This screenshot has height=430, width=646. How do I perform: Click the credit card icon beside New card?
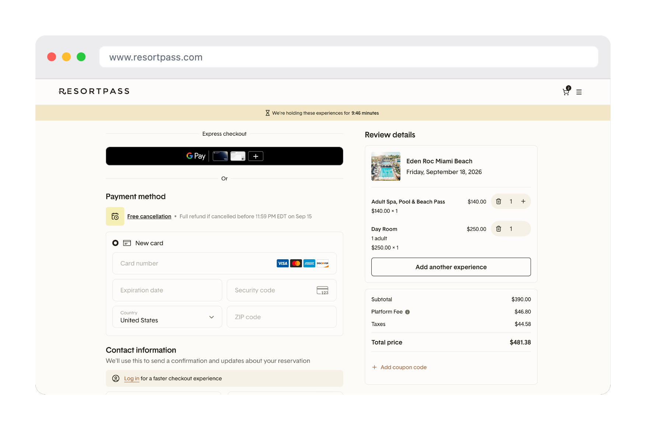tap(127, 243)
